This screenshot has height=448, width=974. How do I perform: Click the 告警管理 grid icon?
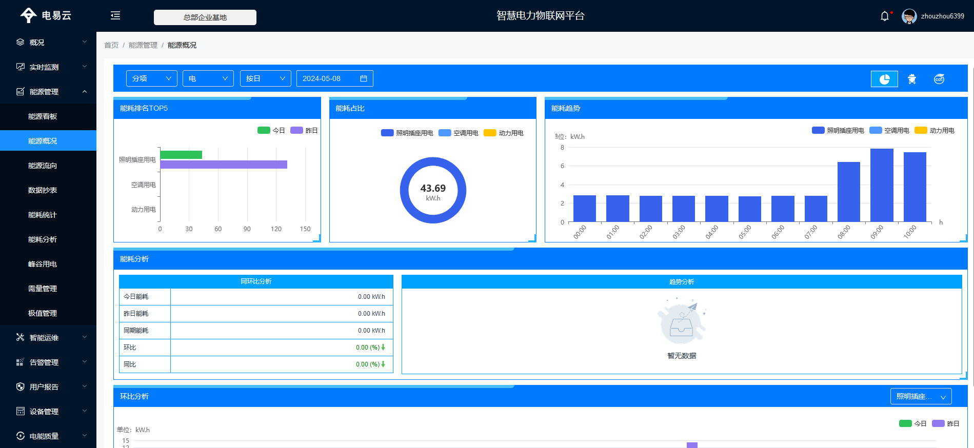(21, 362)
